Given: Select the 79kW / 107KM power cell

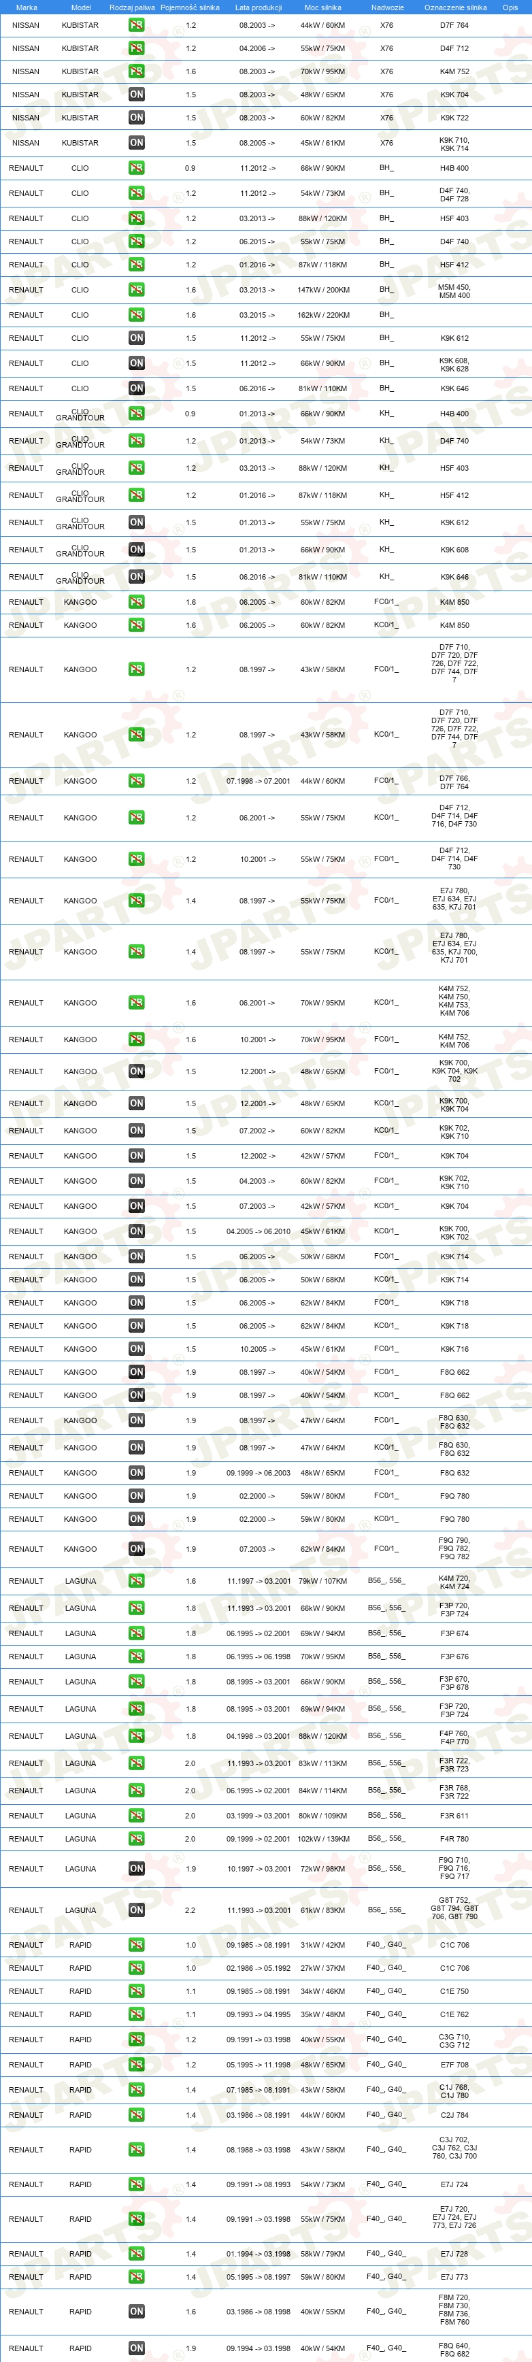Looking at the screenshot, I should click(323, 1581).
